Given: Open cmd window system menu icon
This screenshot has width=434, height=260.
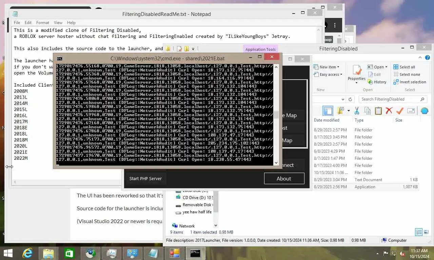Looking at the screenshot, I should pos(60,59).
